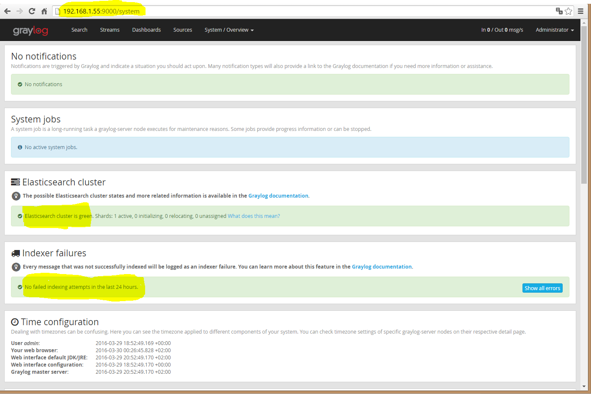Click lightbulb icon under Indexer failures
This screenshot has width=591, height=394.
(16, 267)
